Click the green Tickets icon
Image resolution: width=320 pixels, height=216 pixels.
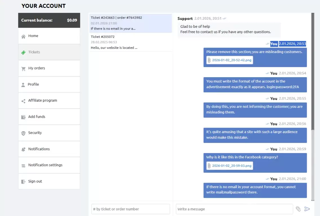(x=23, y=52)
